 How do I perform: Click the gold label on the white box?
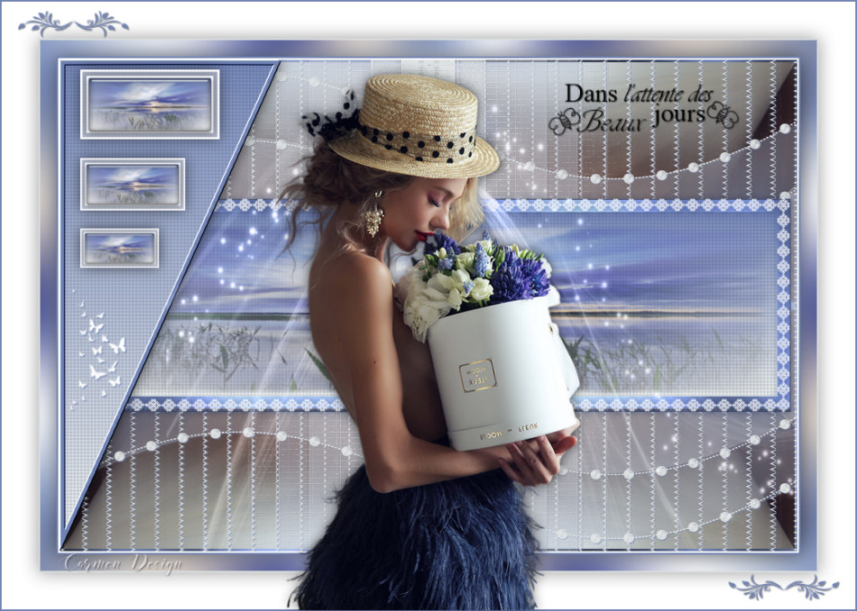(476, 374)
